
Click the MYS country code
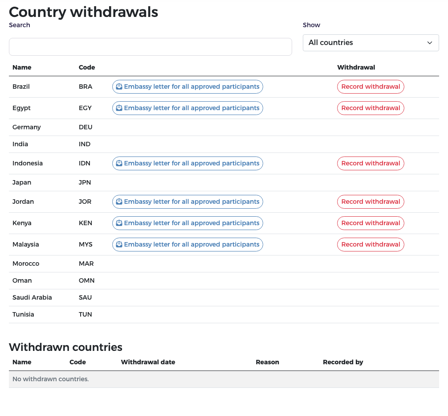point(86,245)
